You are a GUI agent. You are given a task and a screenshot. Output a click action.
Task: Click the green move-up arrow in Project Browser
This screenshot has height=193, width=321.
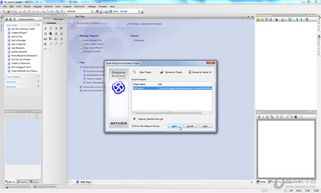click(297, 19)
